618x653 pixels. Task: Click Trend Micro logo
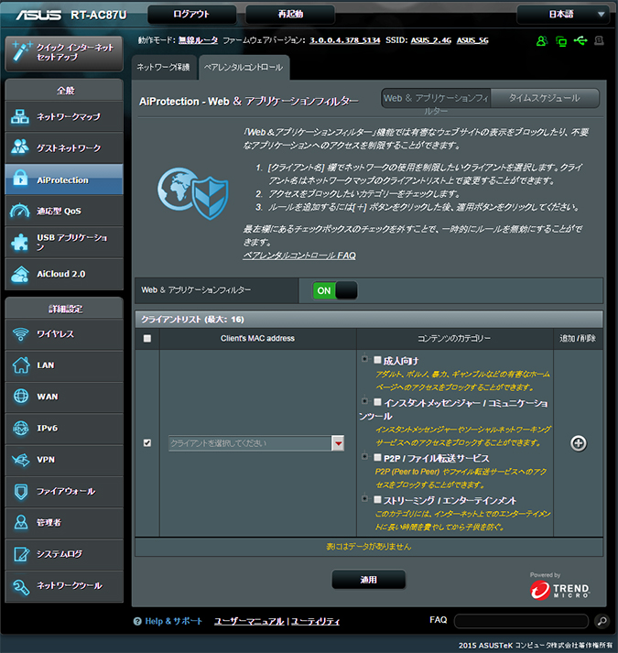tap(559, 590)
